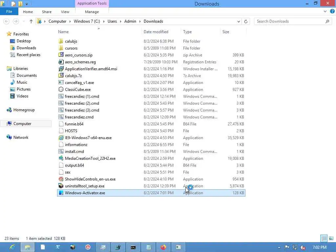336x252 pixels.
Task: Select the file named funnie.b64
Action: point(74,124)
